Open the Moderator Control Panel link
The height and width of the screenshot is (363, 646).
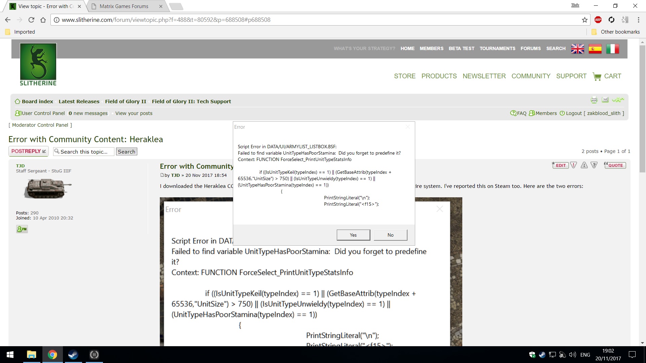pos(40,125)
